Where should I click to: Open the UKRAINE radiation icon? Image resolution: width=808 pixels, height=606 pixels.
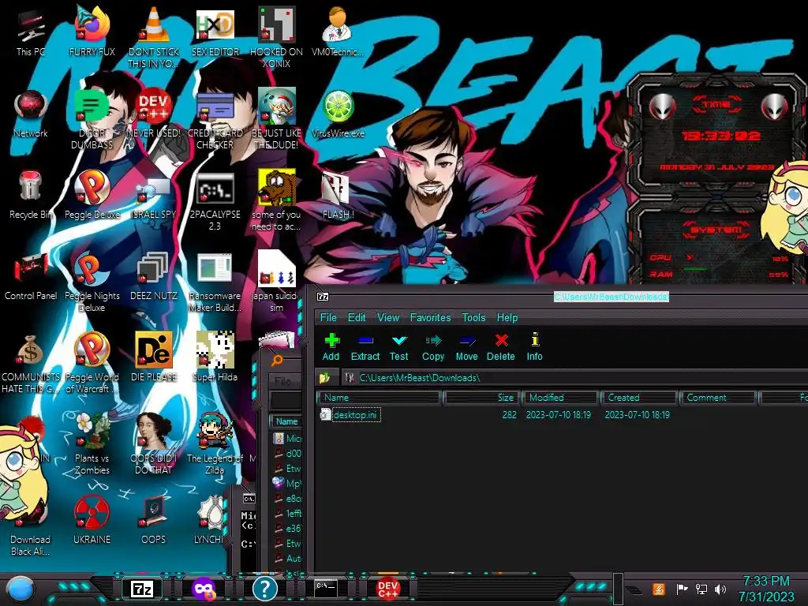click(x=92, y=519)
